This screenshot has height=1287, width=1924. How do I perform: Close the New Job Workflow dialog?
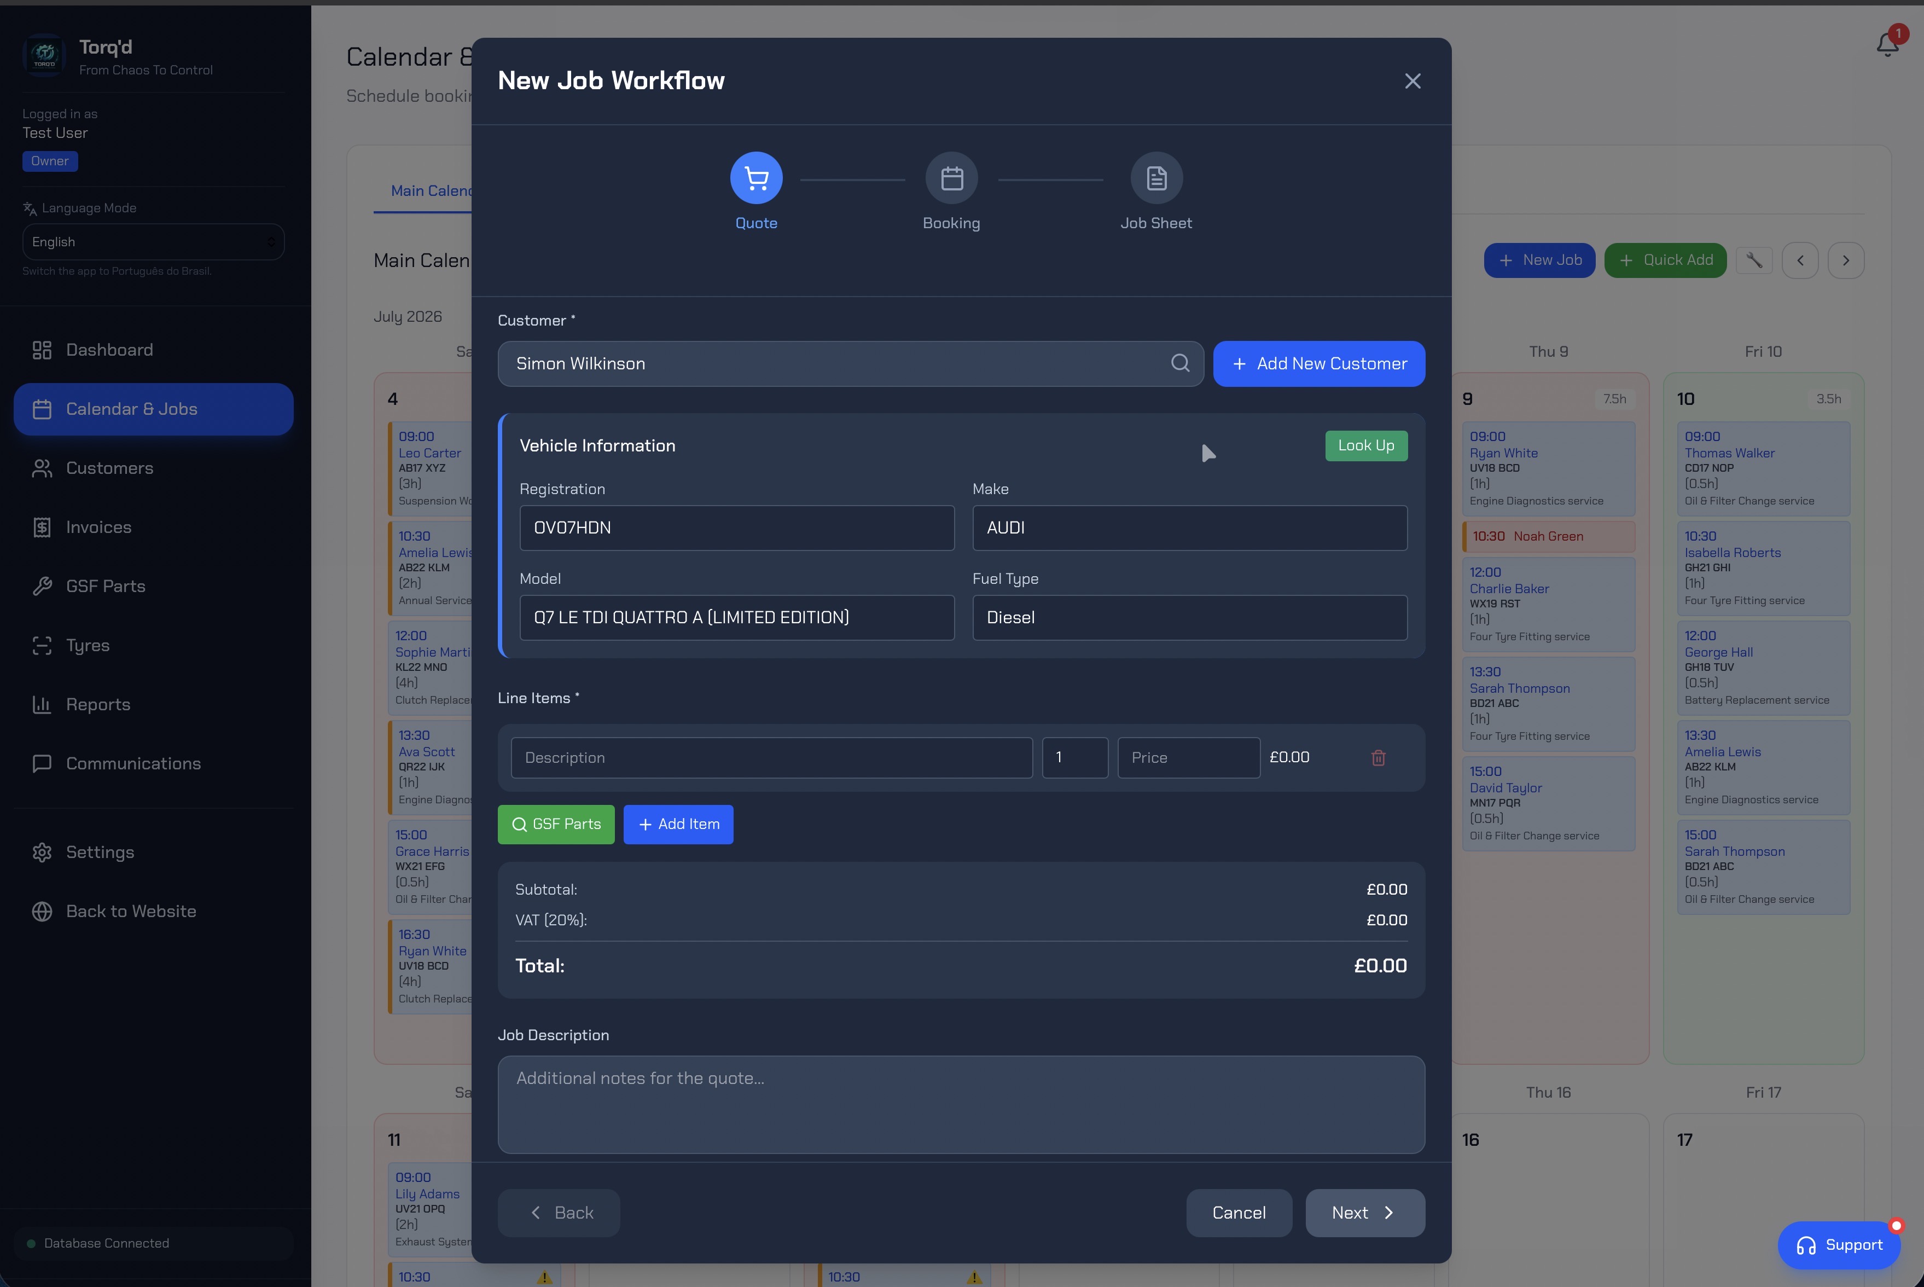pyautogui.click(x=1412, y=81)
